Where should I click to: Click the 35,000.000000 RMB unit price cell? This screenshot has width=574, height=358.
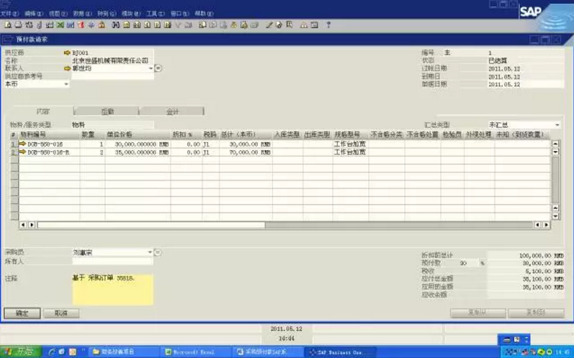point(138,152)
